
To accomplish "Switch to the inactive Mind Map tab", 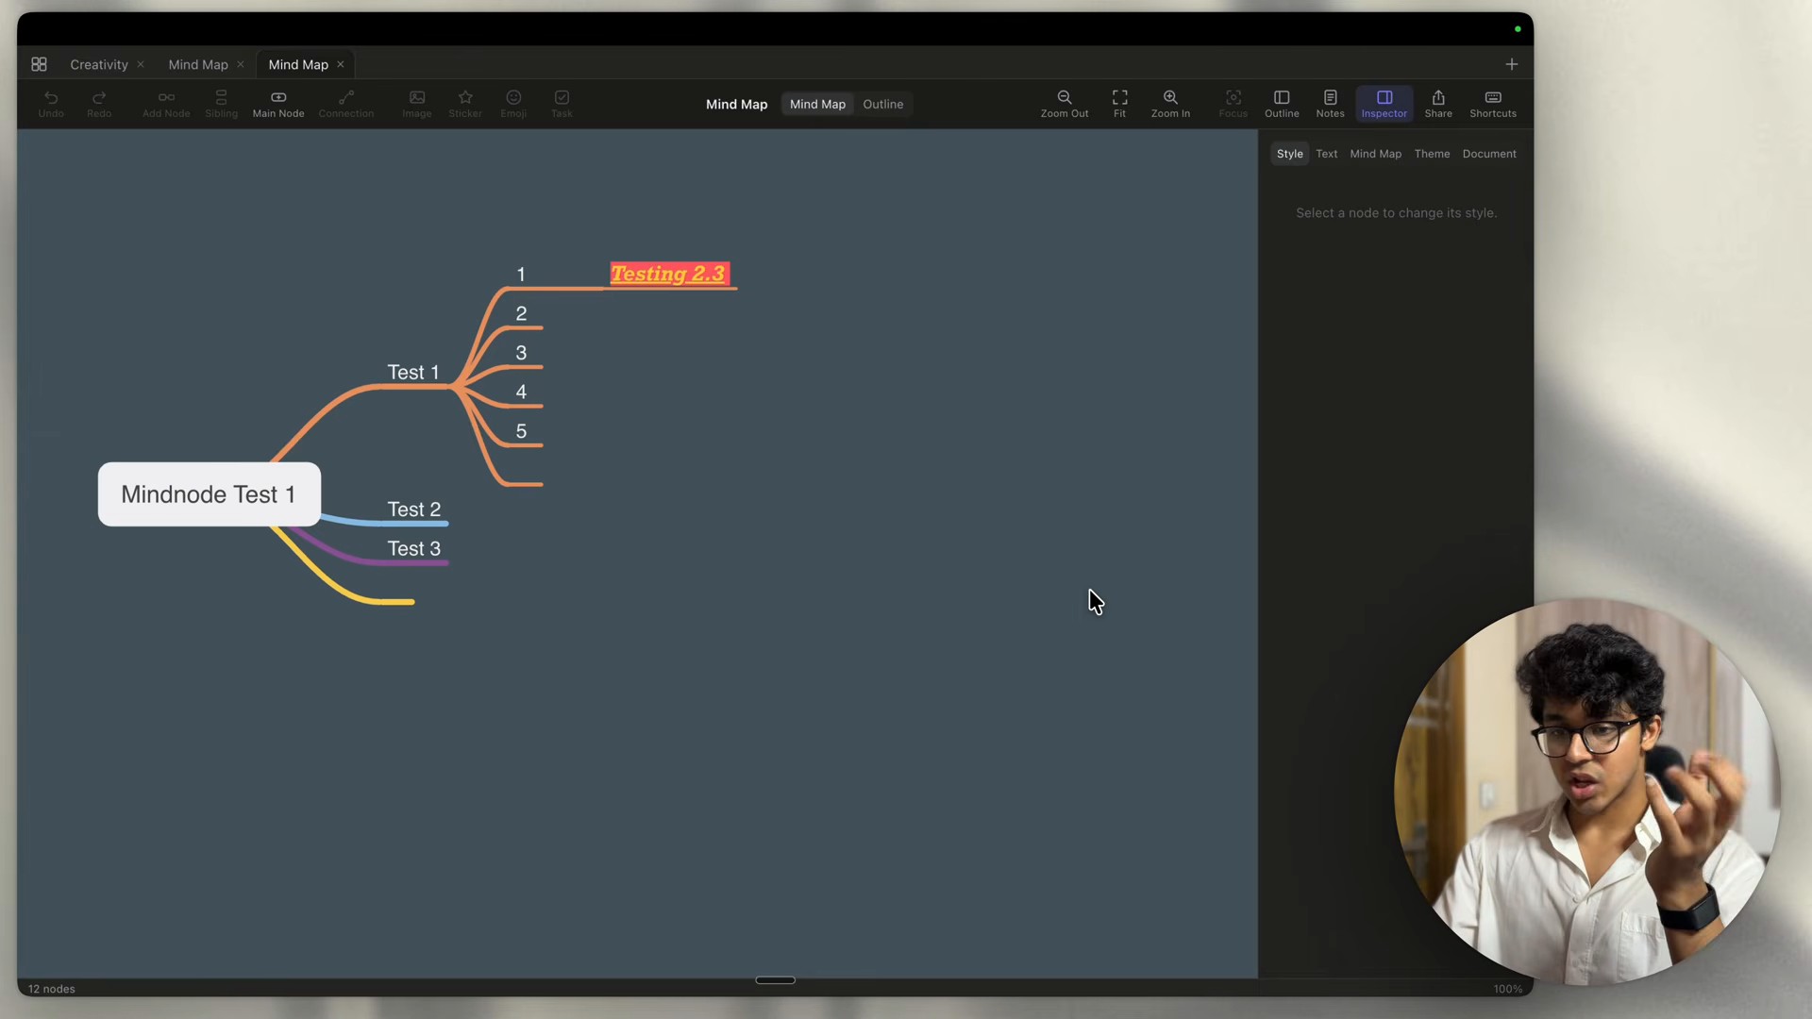I will (198, 64).
